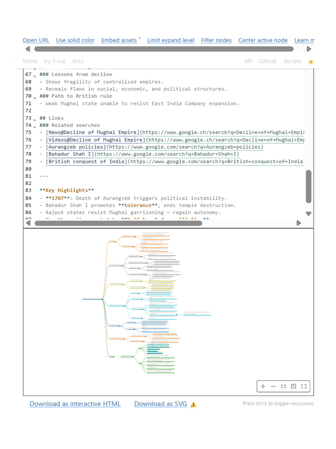
Task: Click the recursive toggle spiral icon
Action: tap(294, 386)
